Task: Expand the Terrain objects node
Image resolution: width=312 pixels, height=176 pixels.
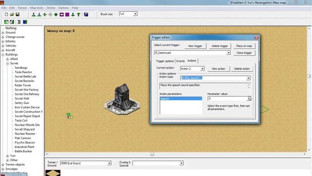Action: coord(3,165)
